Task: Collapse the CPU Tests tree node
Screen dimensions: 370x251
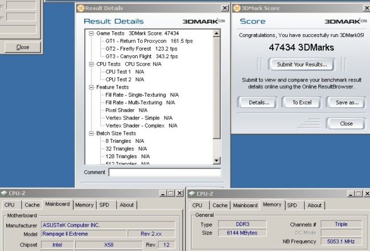Action: (91, 64)
